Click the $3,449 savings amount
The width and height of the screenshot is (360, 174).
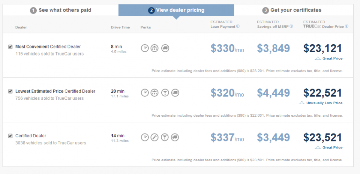tap(273, 138)
